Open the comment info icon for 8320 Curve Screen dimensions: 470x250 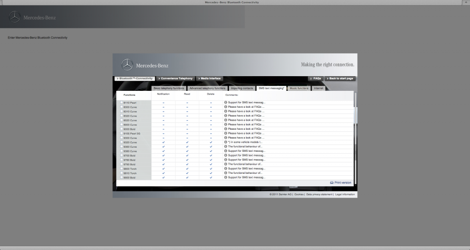coord(226,116)
